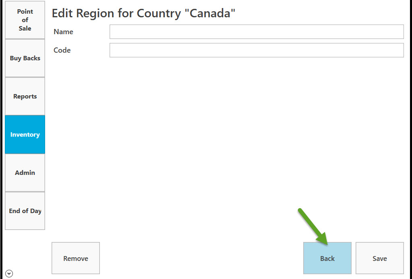This screenshot has width=412, height=279.
Task: Click the Code field label
Action: tap(62, 50)
